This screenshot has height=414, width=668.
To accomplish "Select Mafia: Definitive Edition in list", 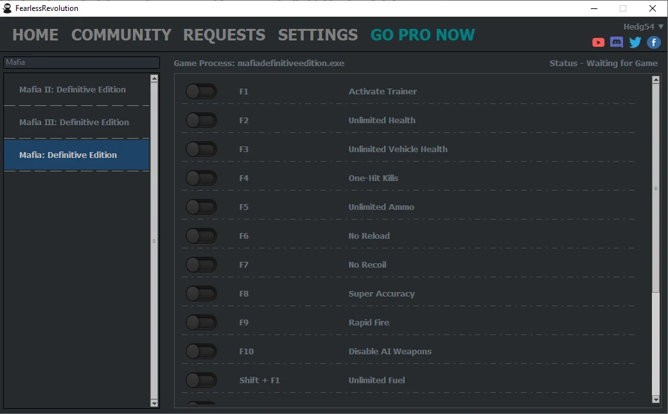I will click(76, 155).
